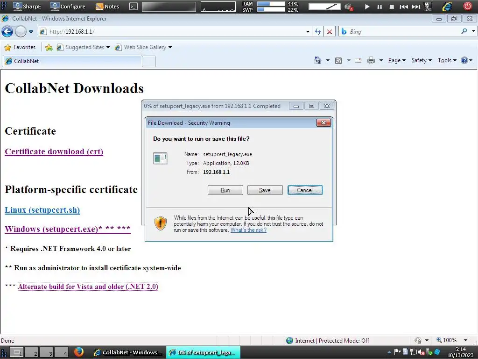Click the Read mail icon in the command bar

[x=358, y=60]
